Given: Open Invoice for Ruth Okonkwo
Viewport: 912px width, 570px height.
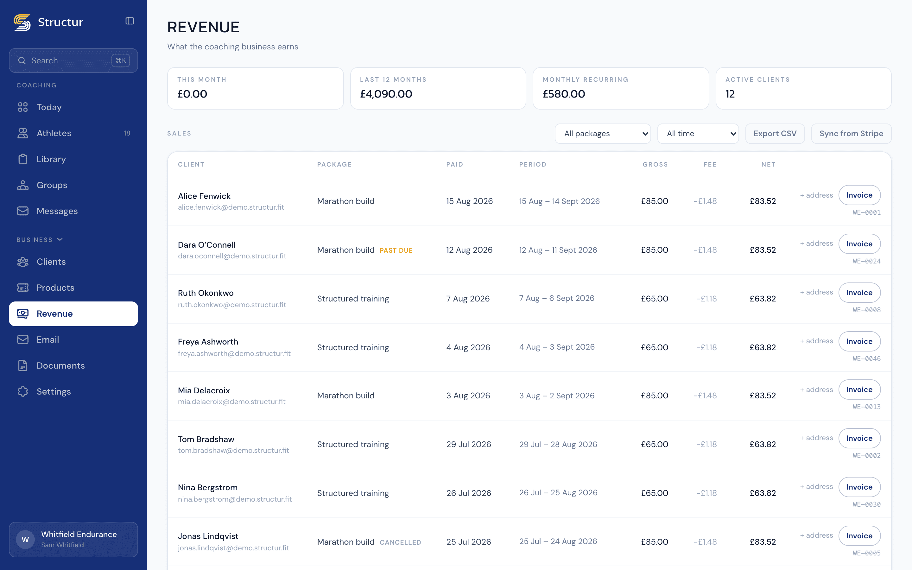Looking at the screenshot, I should (x=859, y=293).
